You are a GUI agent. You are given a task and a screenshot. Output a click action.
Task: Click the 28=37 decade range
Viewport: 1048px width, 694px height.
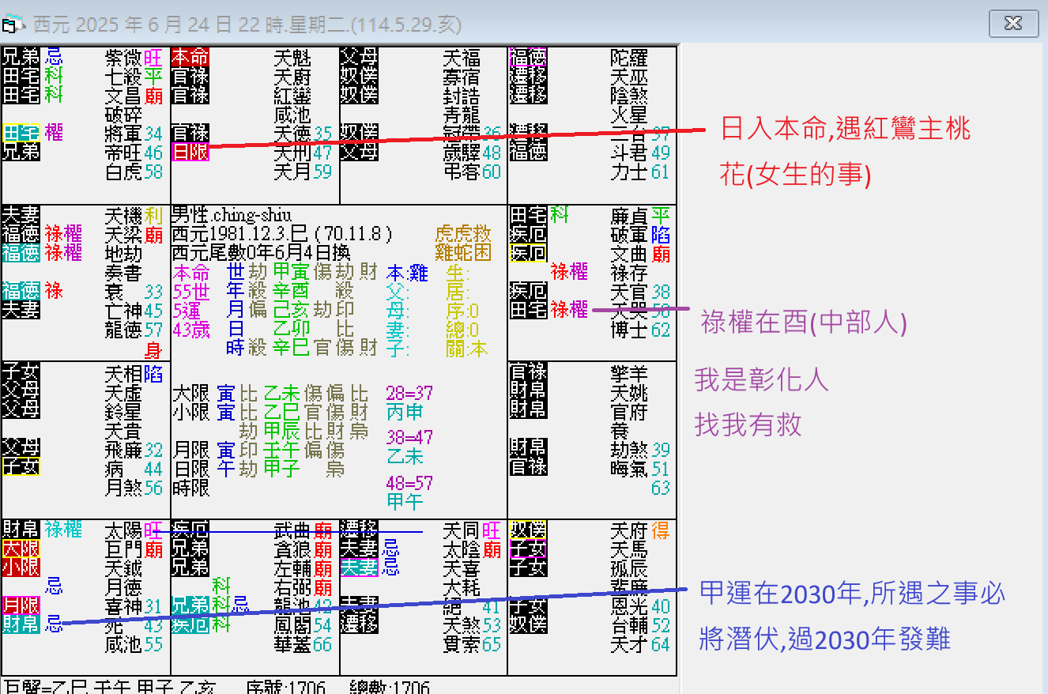409,392
